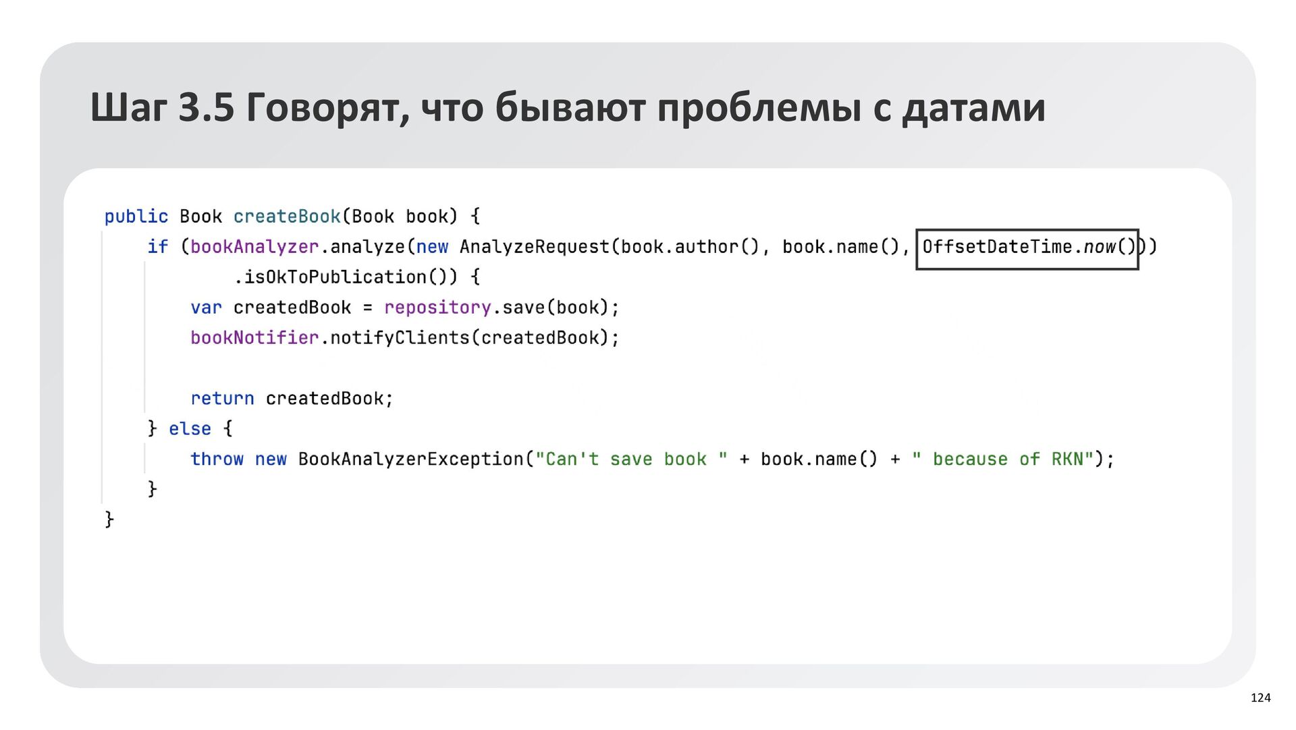Click the throw keyword
The height and width of the screenshot is (730, 1296).
[x=217, y=459]
